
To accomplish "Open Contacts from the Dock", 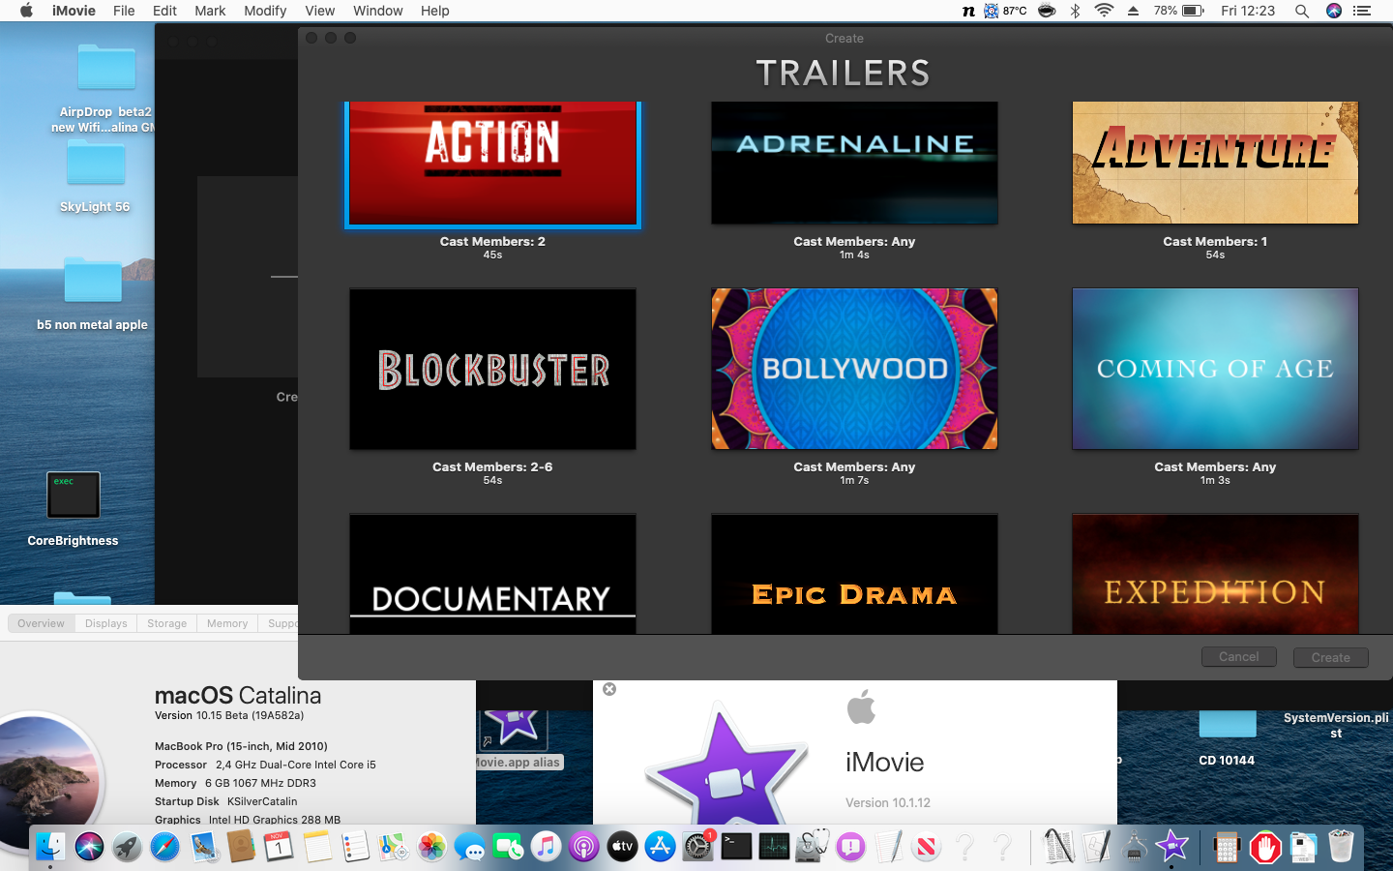I will (241, 847).
